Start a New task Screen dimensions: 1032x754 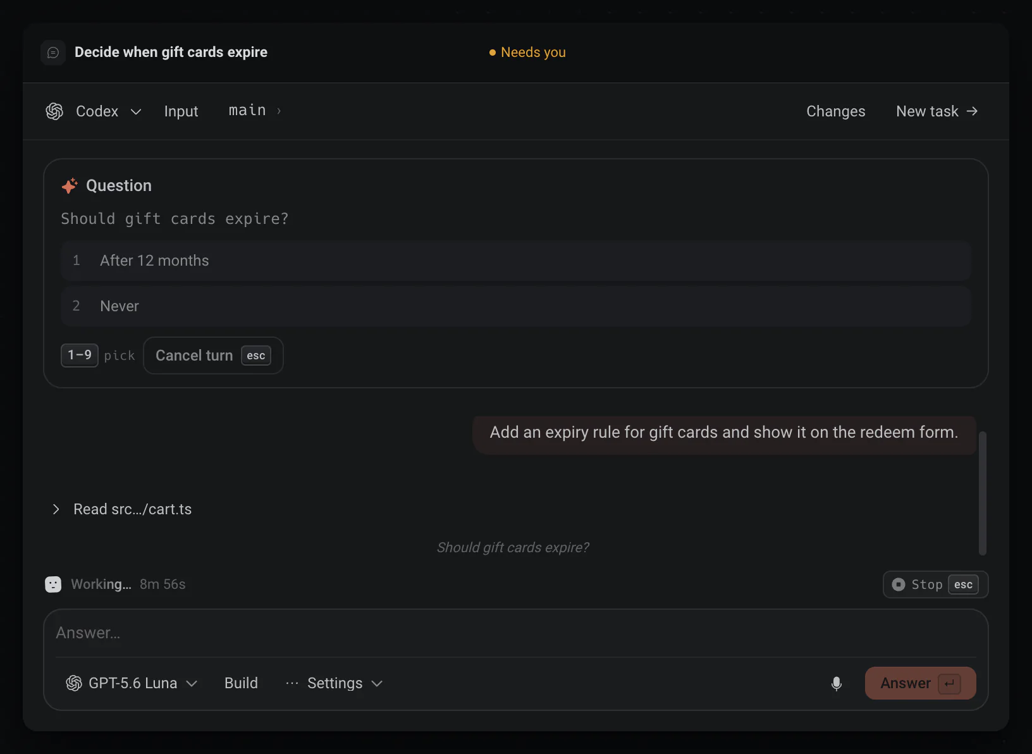click(937, 111)
